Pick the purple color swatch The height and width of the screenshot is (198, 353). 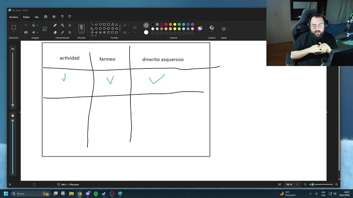(192, 24)
